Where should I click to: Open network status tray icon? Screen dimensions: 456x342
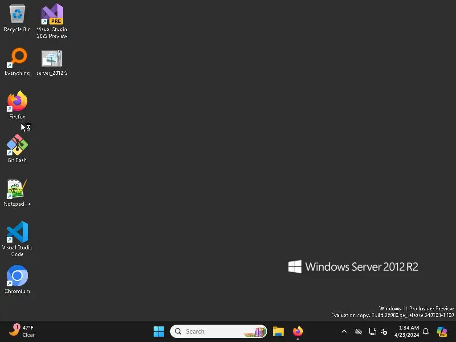372,331
